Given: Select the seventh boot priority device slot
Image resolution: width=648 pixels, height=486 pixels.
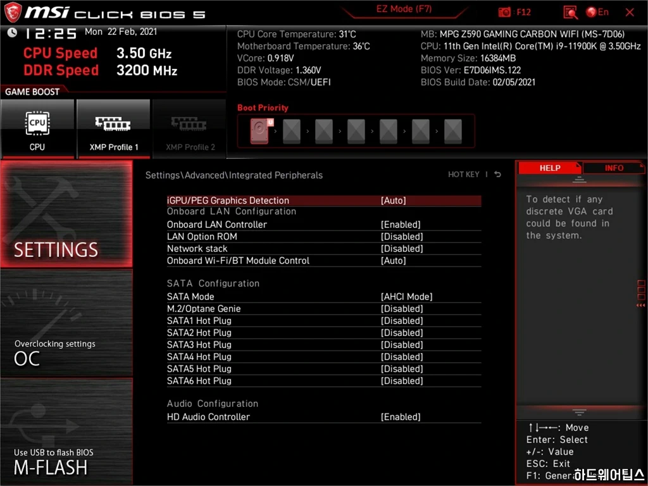Looking at the screenshot, I should click(x=452, y=132).
